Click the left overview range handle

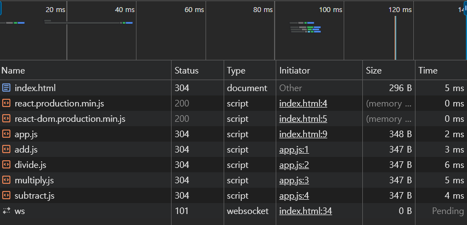pos(1,8)
